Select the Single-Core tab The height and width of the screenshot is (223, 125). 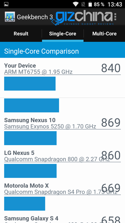tap(62, 34)
